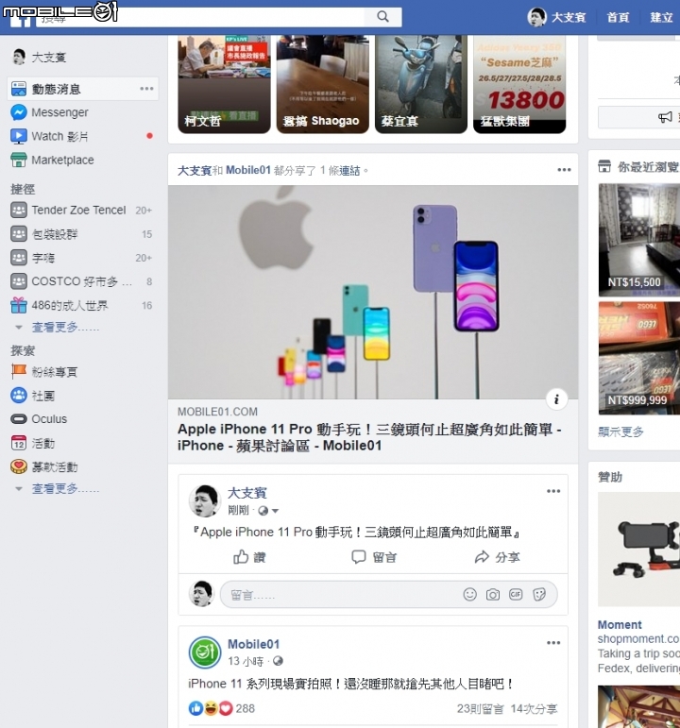Open 大支賓 profile in top bar
This screenshot has width=680, height=728.
pos(556,18)
